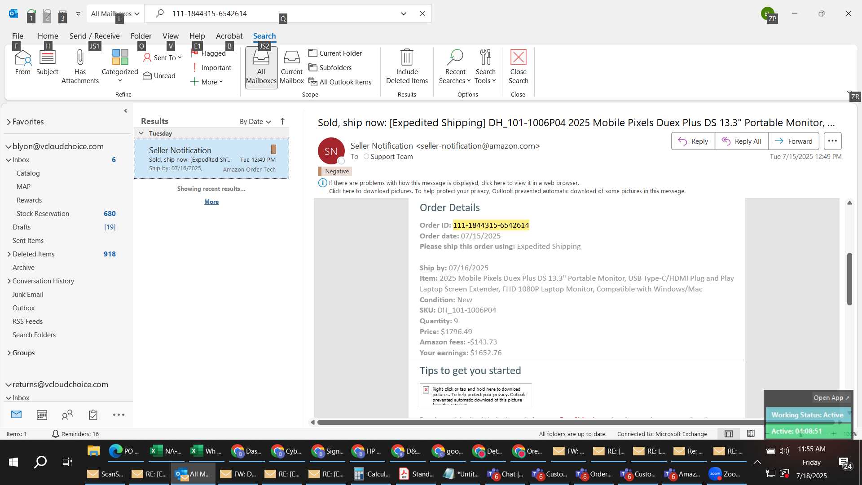This screenshot has height=485, width=862.
Task: Set search scope to All Mailboxes
Action: (261, 67)
